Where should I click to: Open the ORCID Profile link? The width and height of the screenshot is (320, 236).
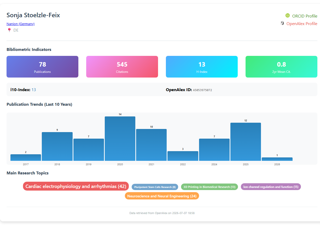pos(305,16)
